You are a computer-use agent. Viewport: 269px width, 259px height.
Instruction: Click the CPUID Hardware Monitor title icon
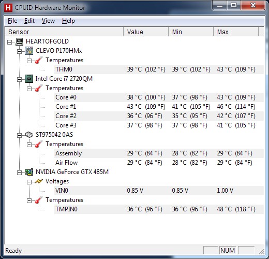(8, 8)
